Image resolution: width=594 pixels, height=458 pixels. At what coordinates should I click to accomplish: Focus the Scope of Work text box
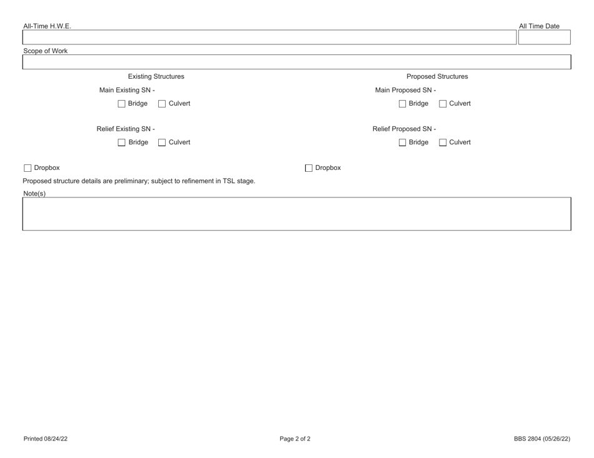point(296,62)
